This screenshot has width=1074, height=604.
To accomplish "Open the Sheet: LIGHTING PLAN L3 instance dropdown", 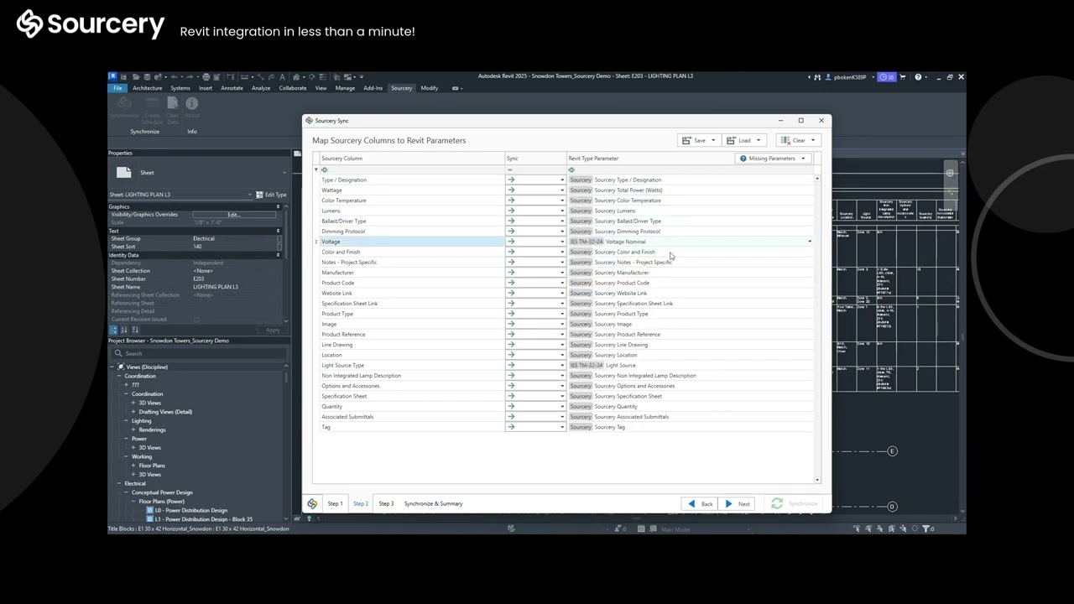I will click(x=249, y=195).
